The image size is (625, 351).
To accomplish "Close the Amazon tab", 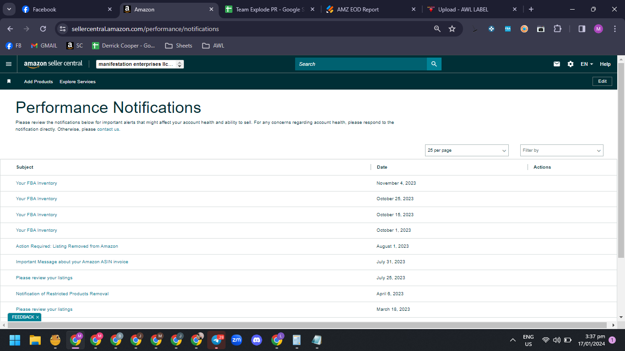I will click(x=211, y=9).
